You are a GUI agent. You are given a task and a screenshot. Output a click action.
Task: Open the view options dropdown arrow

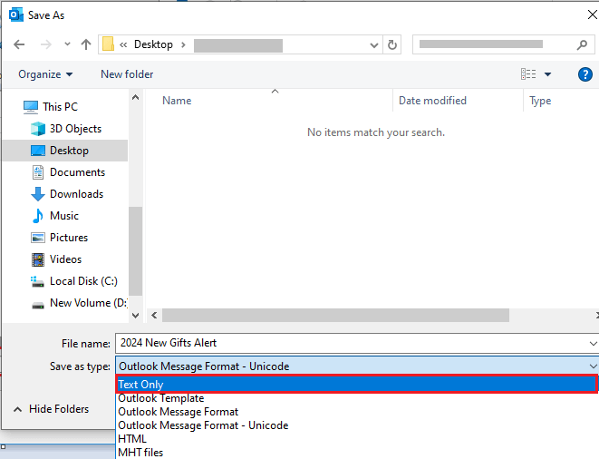tap(548, 74)
